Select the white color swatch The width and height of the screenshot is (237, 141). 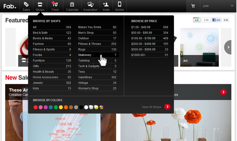tap(86, 107)
